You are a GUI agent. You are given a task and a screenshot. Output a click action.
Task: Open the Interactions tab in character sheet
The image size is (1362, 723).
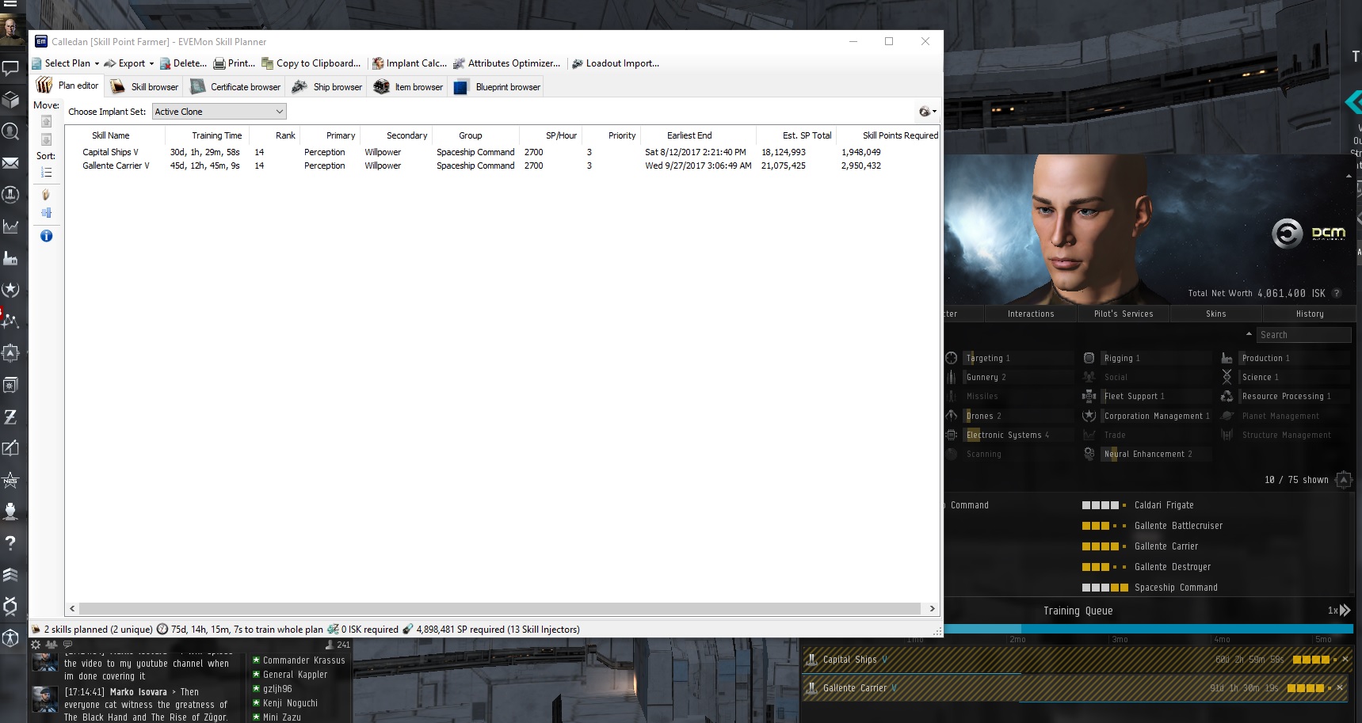click(1031, 314)
